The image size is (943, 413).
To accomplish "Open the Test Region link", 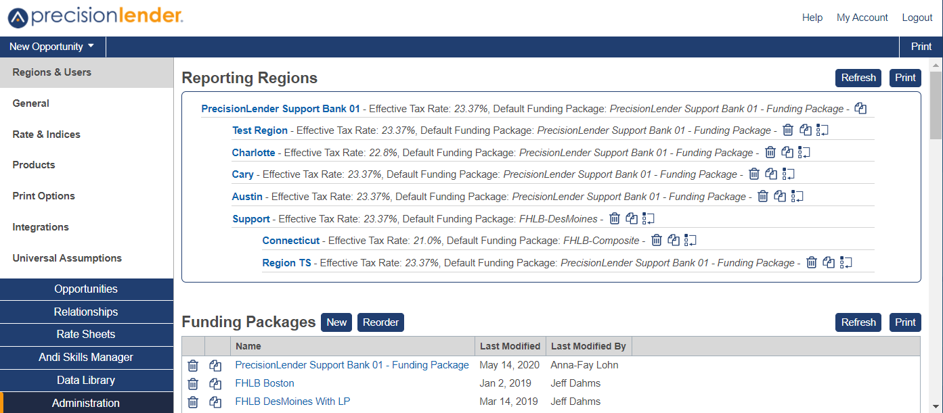I will click(260, 130).
